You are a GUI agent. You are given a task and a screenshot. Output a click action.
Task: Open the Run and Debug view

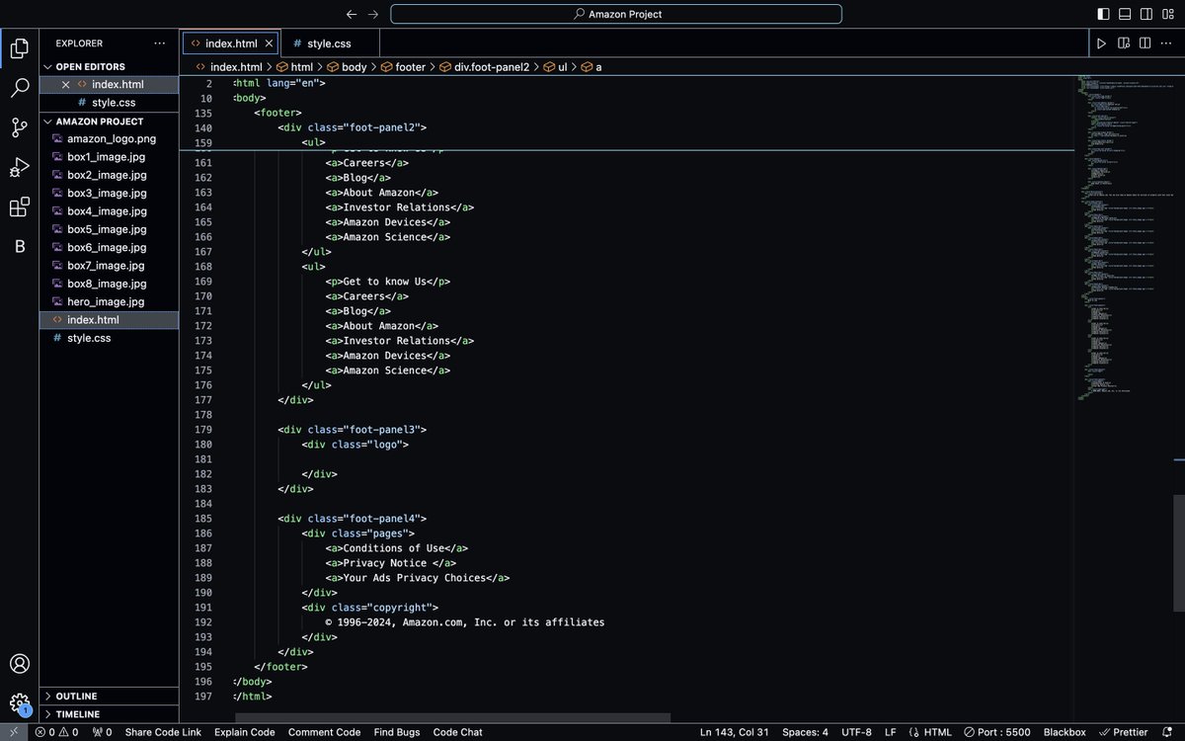point(19,167)
